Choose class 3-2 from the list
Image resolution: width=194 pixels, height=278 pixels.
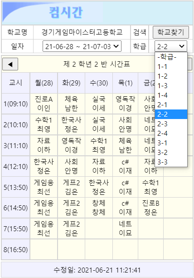[x=171, y=152]
